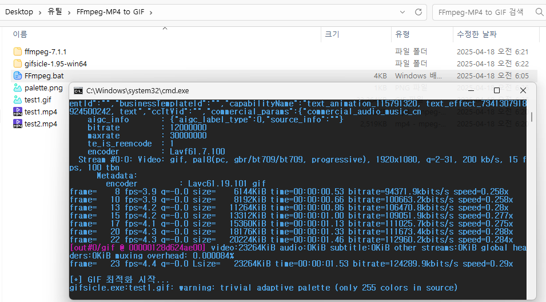Select the test1.mp4 video file icon
Screen dimensions: 546x302
pos(18,112)
